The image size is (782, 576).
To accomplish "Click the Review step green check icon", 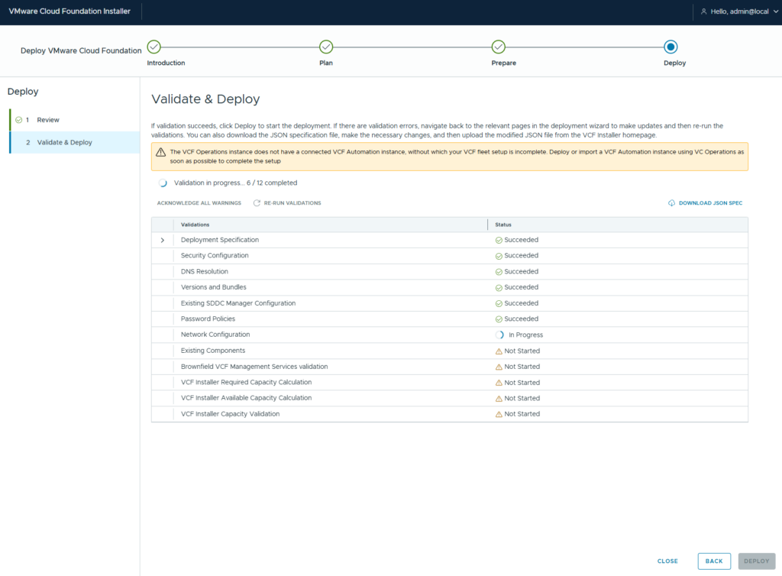I will [x=19, y=120].
